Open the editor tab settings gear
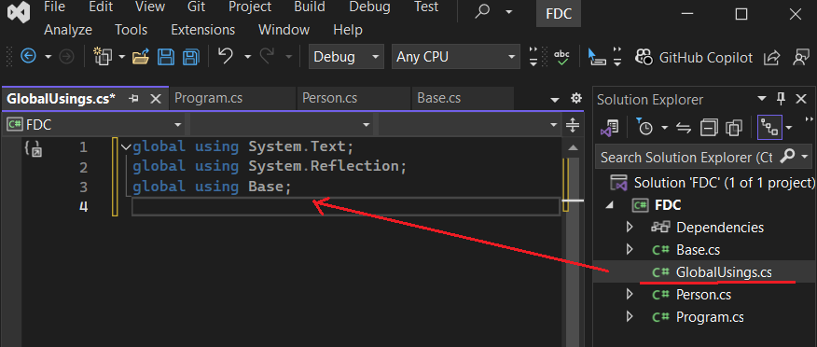 click(x=575, y=98)
